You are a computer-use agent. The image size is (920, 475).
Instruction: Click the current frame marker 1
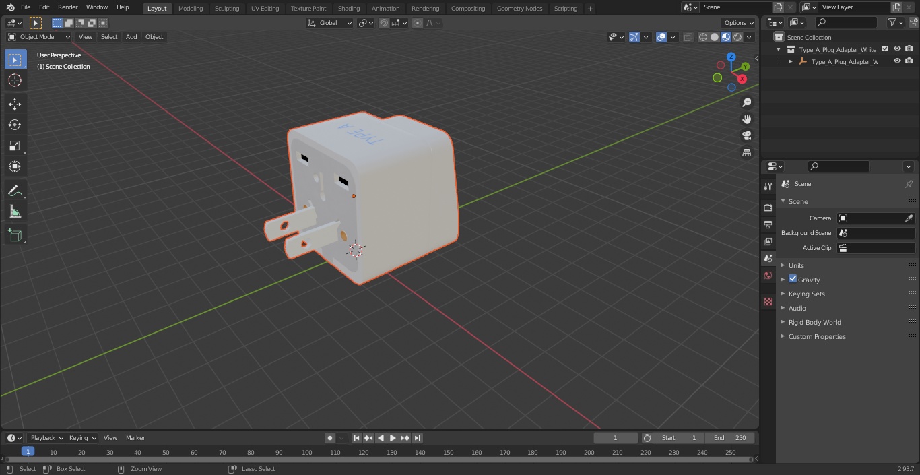click(28, 451)
